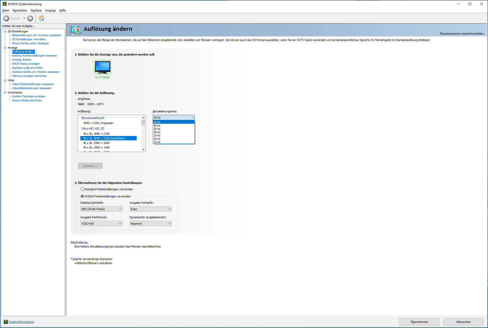
Task: Open the Bearbeiten menu
Action: [20, 10]
